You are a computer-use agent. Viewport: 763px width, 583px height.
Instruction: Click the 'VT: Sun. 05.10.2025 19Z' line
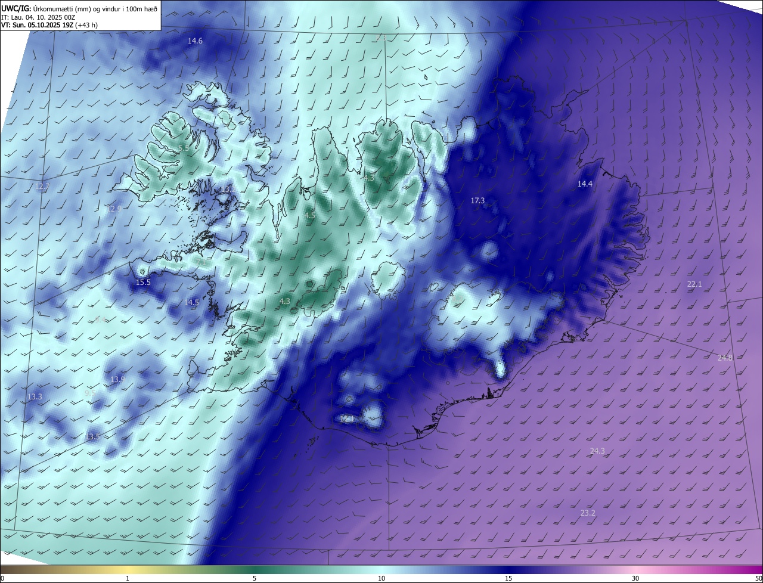36,25
